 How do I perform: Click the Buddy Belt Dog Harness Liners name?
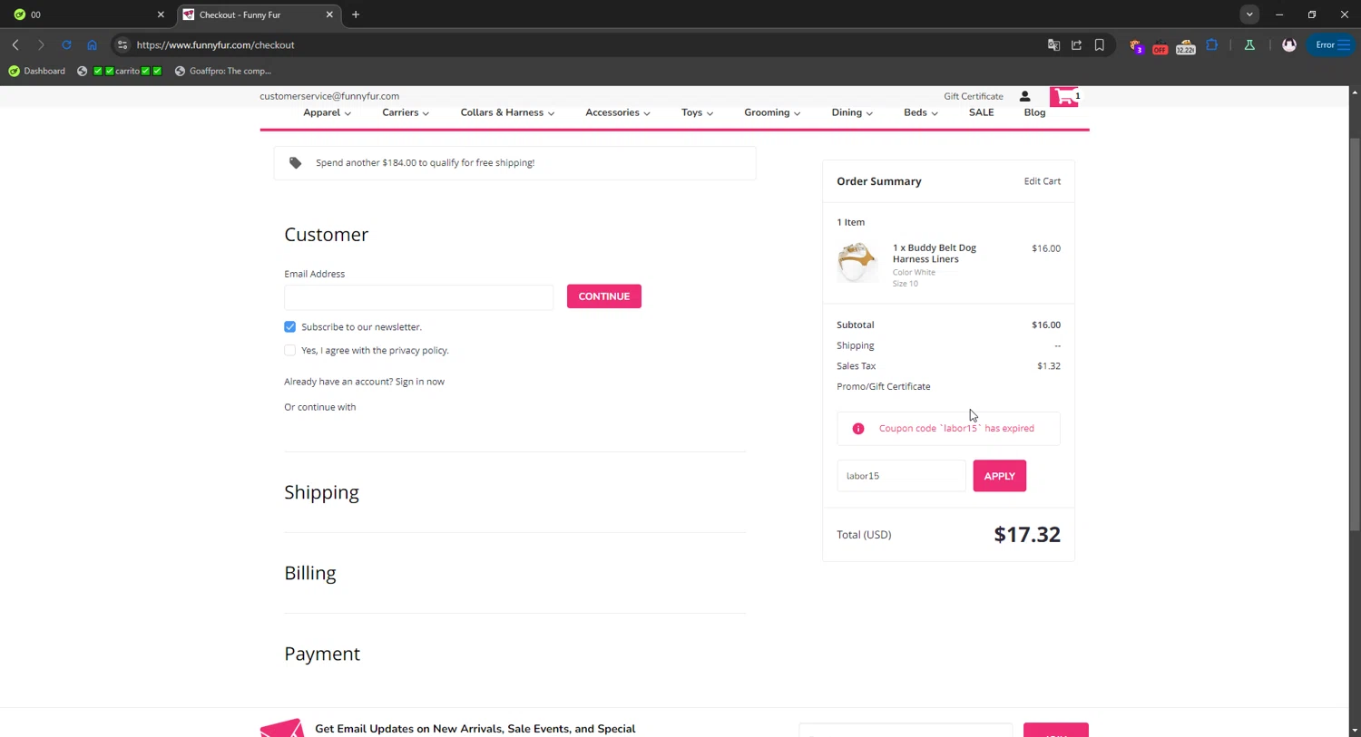point(935,253)
